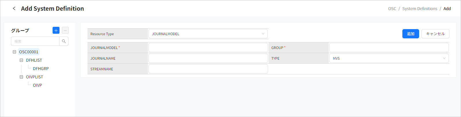Focus the JOURNALMODEL input field
Viewport: 461px width, 117px height.
208,48
